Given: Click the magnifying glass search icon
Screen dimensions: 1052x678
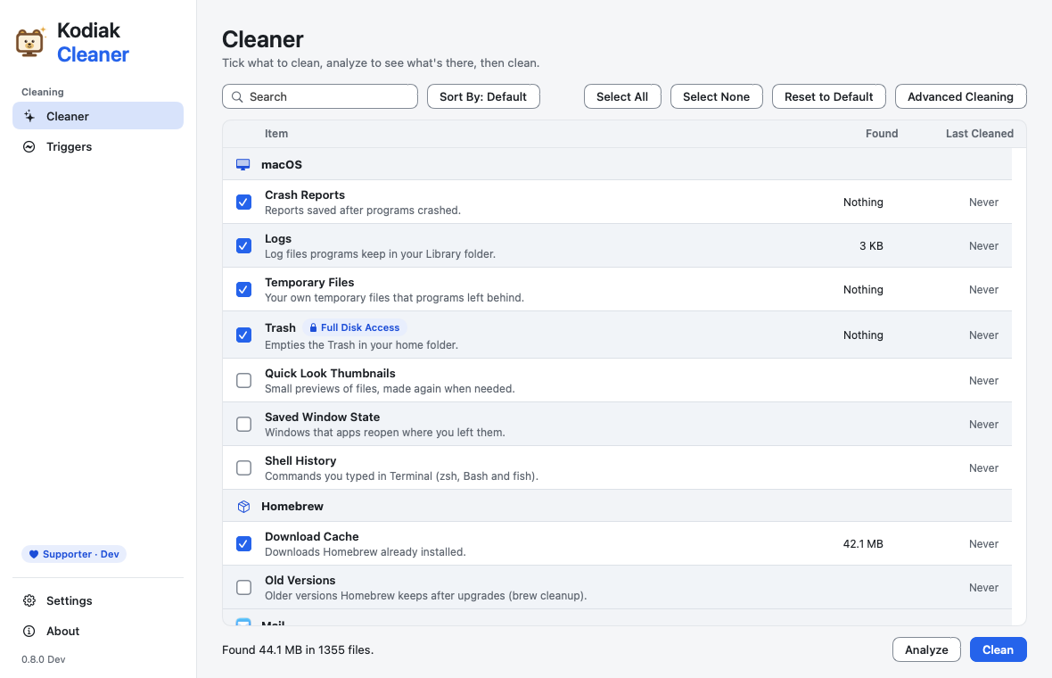Looking at the screenshot, I should point(237,96).
